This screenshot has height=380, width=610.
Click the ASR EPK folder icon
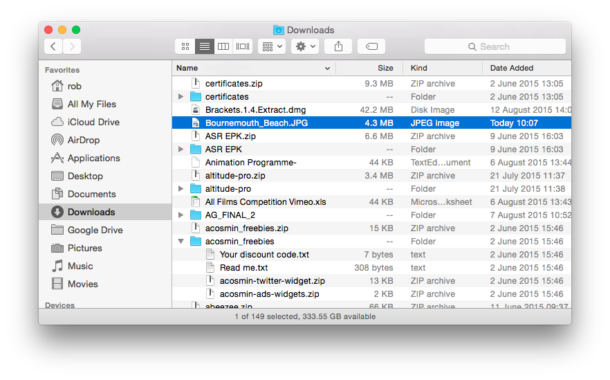coord(196,149)
